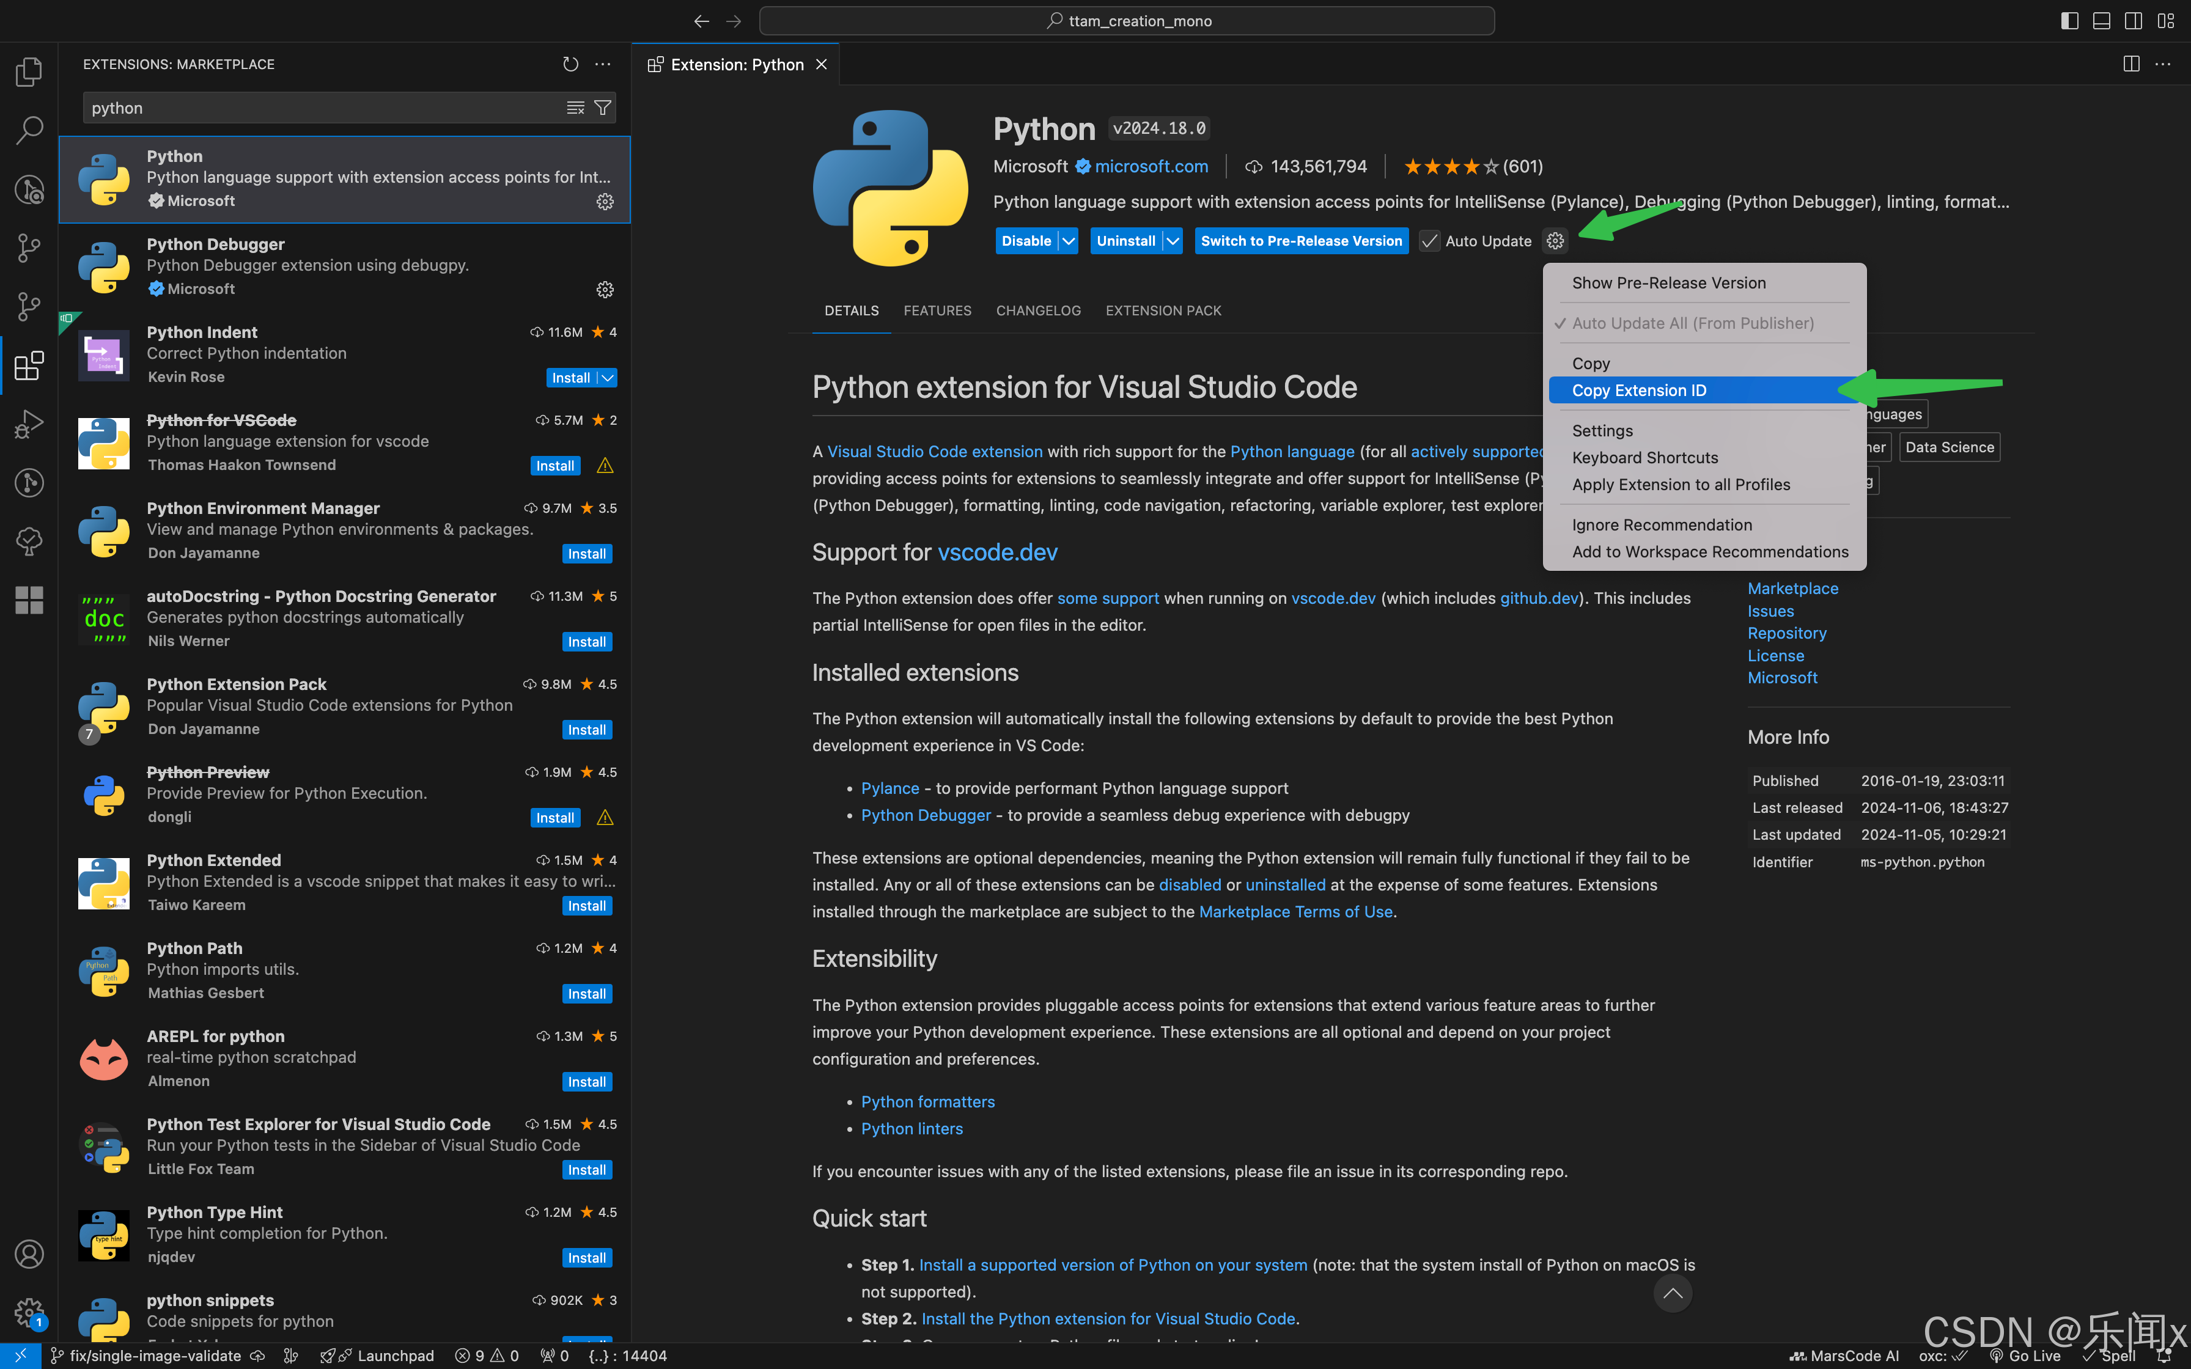Clear extensions search results

(x=575, y=108)
